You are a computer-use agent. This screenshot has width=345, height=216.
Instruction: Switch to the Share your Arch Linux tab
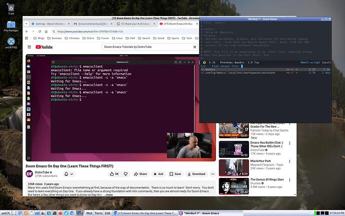pos(136,24)
